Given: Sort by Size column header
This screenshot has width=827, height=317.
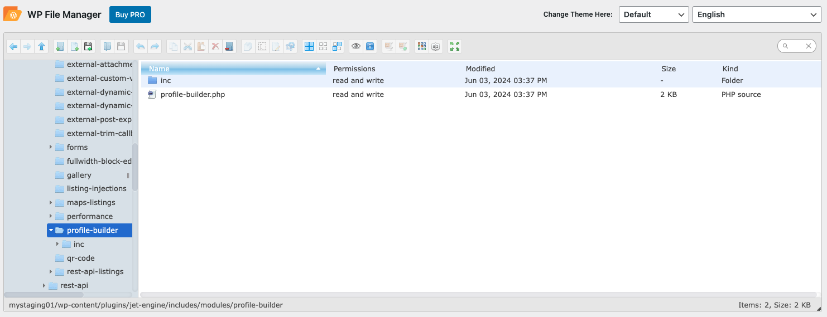Looking at the screenshot, I should (669, 69).
